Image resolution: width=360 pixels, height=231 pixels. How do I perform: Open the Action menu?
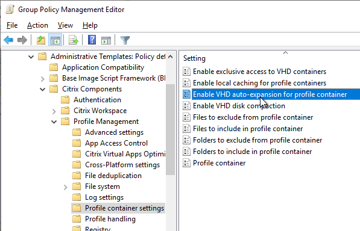point(37,25)
